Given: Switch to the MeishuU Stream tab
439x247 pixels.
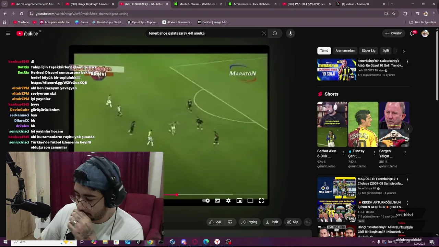Looking at the screenshot, I should [198, 4].
